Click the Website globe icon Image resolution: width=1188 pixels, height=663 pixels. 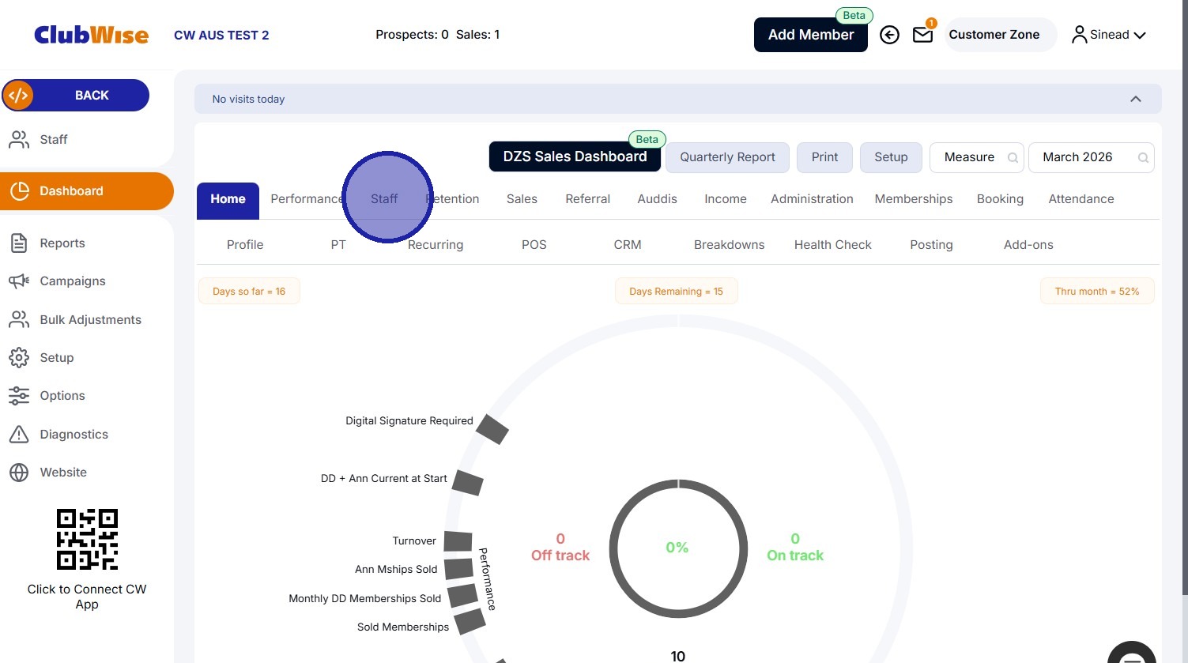tap(19, 473)
